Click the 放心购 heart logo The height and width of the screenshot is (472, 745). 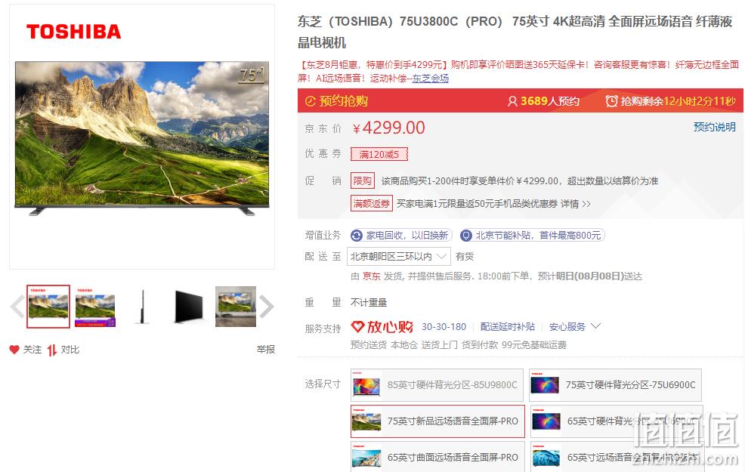point(382,327)
